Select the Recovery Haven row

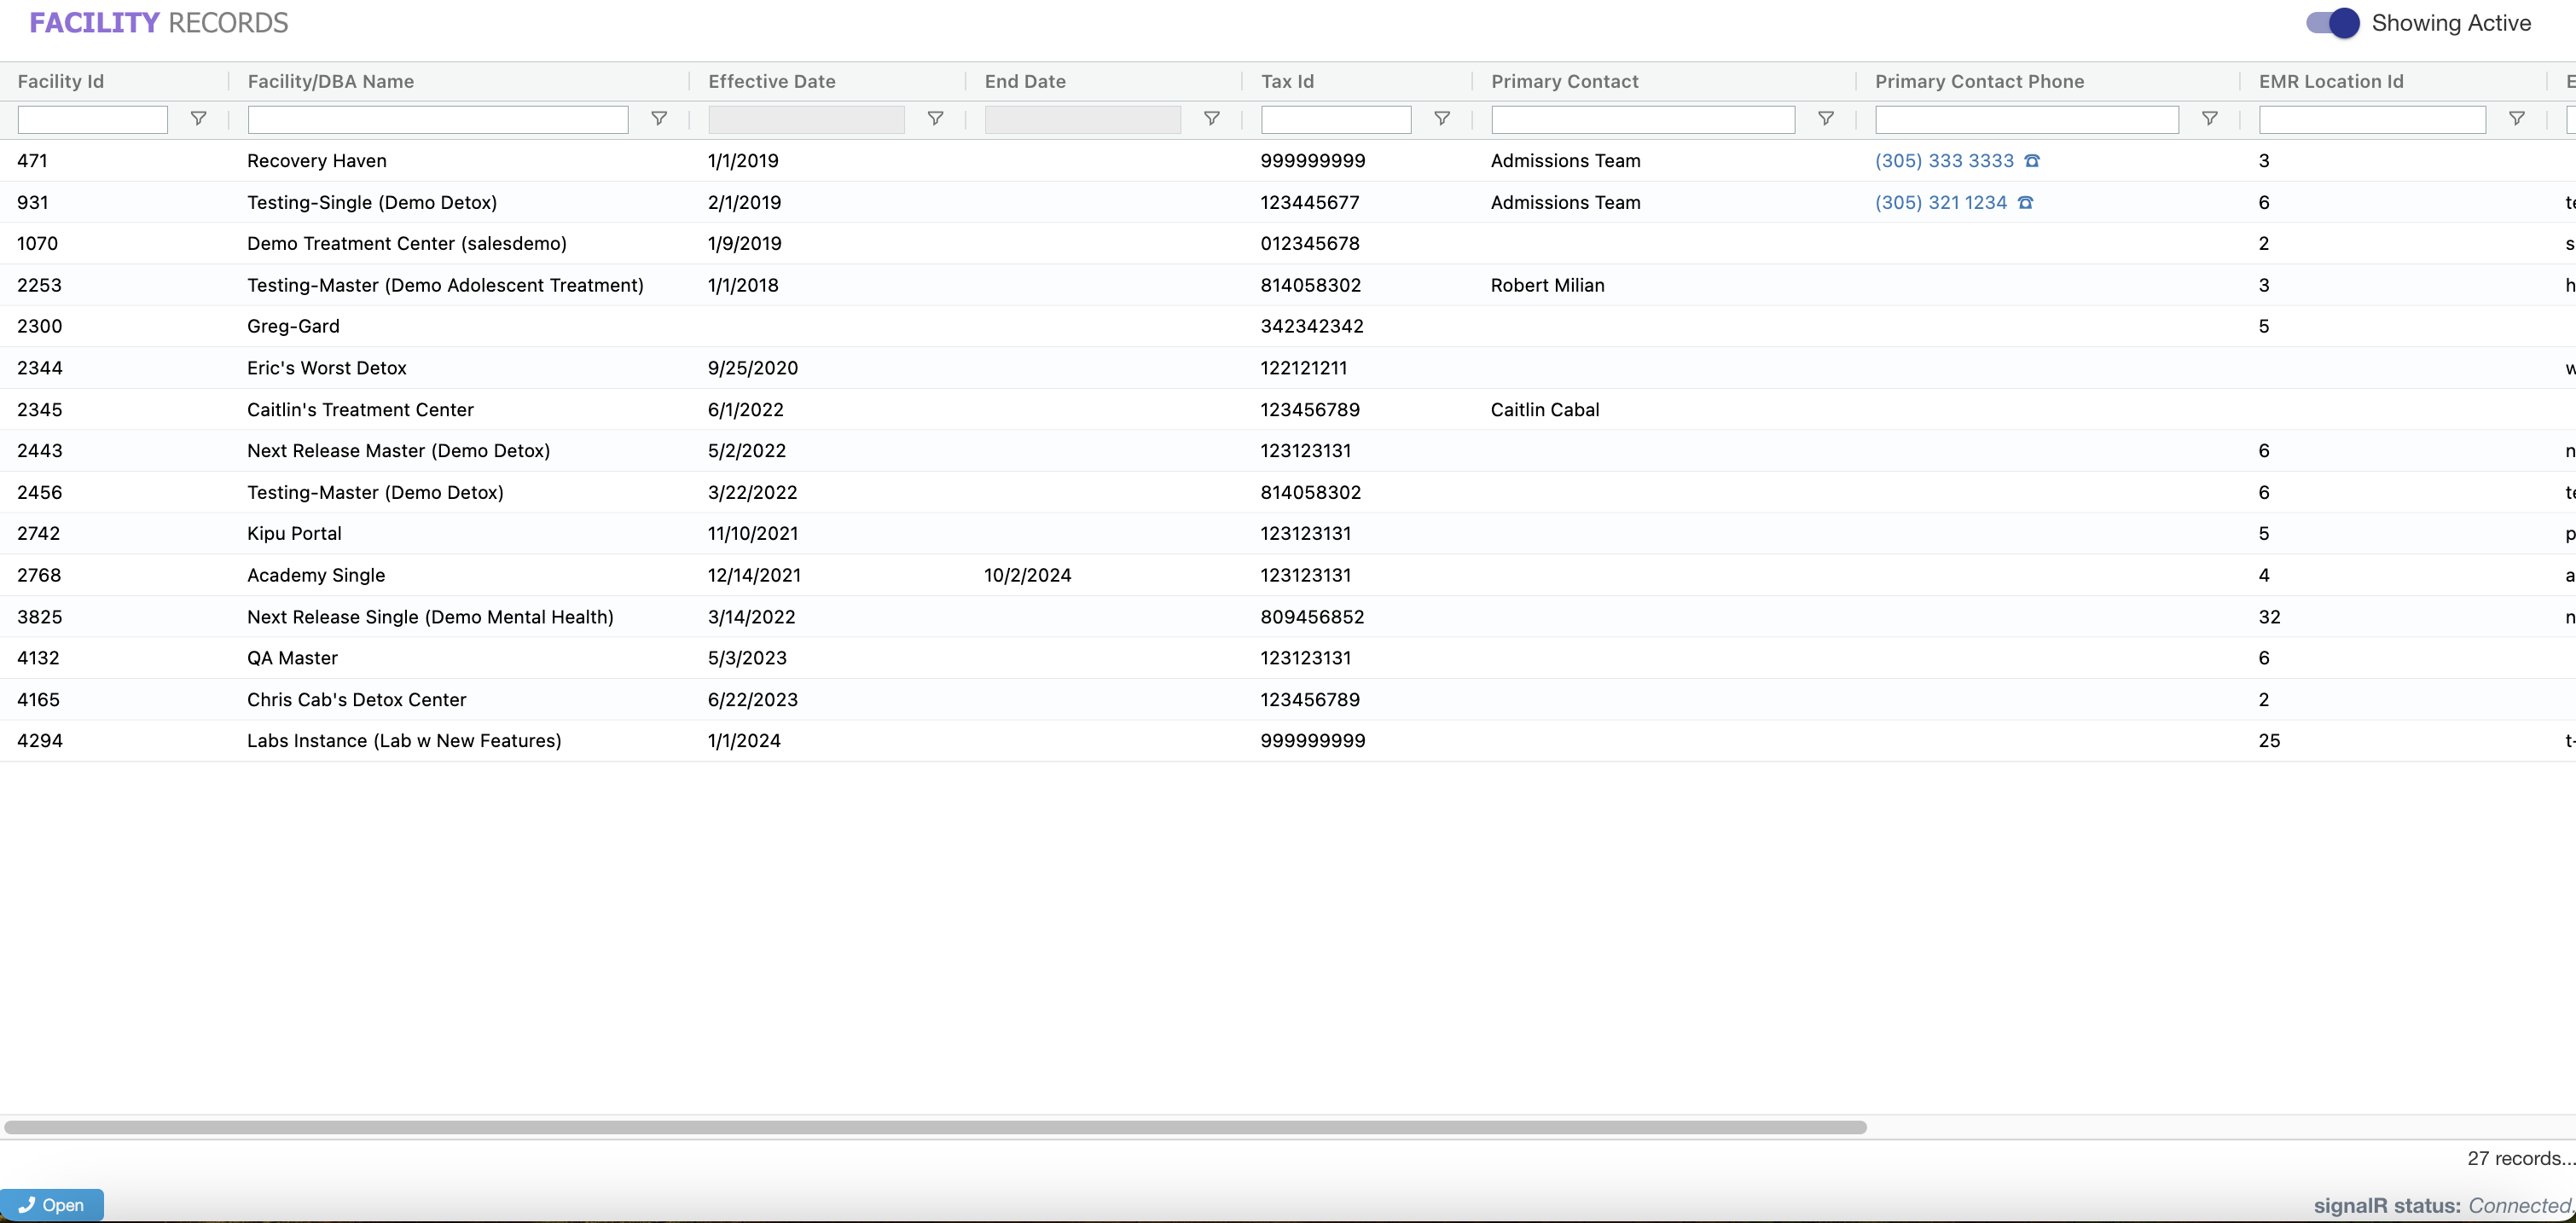pos(317,161)
